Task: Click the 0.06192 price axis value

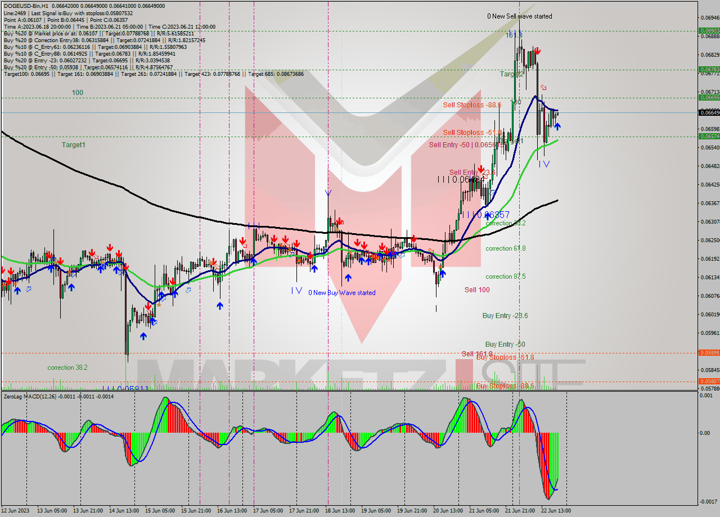Action: (710, 259)
